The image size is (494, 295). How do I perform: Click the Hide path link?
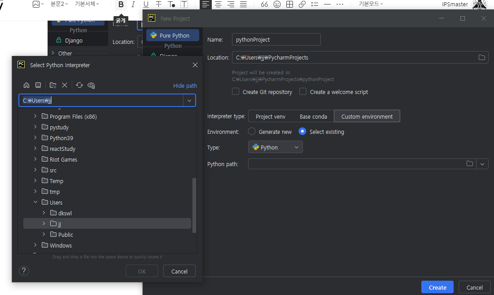pos(185,86)
